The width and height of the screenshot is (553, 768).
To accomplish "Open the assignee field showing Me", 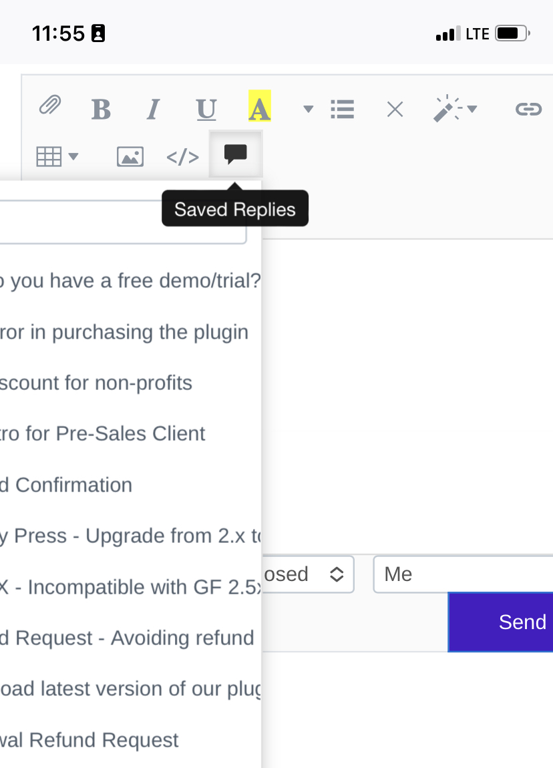I will click(464, 574).
